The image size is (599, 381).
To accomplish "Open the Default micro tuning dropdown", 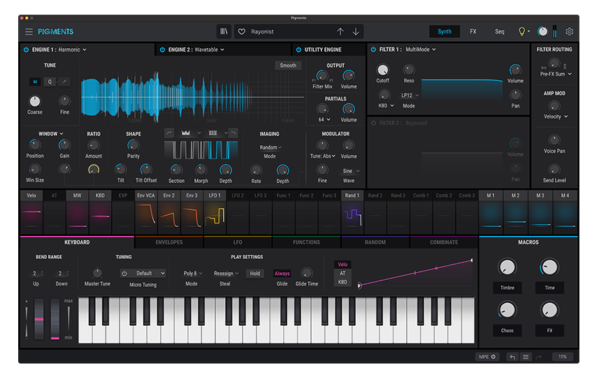I will coord(147,274).
